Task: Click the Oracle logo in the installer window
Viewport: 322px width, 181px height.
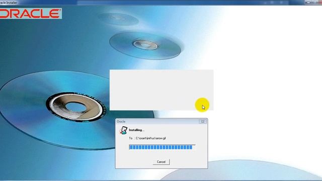Action: tap(31, 14)
